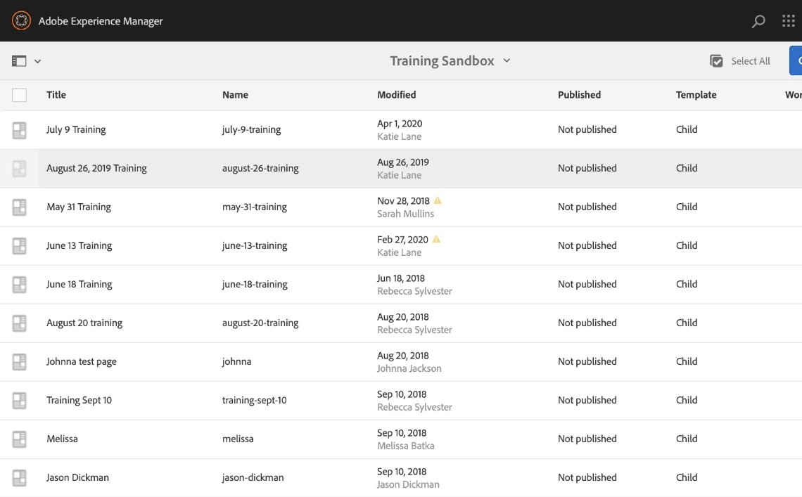Sort by the Modified column header
This screenshot has width=802, height=497.
pyautogui.click(x=396, y=95)
